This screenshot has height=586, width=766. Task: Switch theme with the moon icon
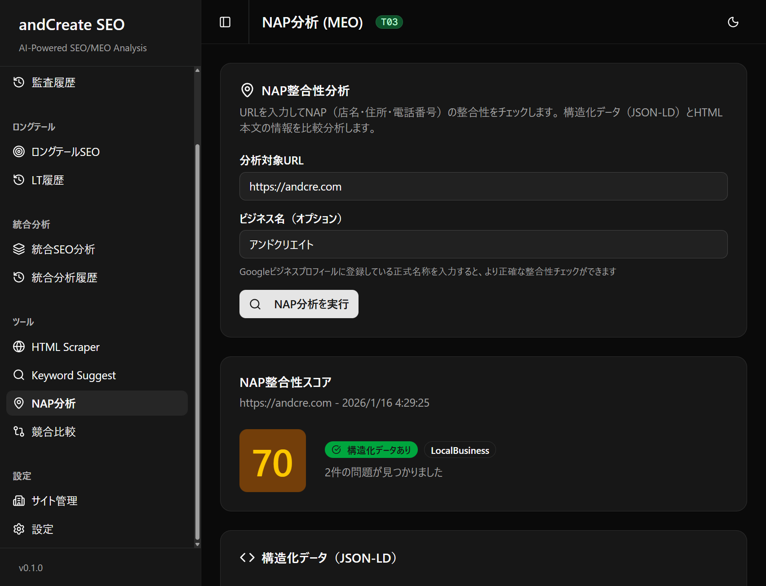(x=733, y=22)
